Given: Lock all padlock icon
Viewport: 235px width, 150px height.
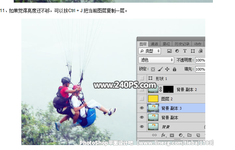Looking at the screenshot, I should pos(174,69).
